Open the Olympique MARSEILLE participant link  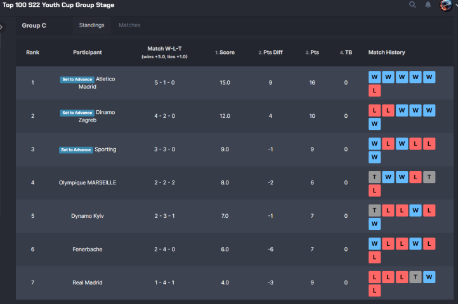(x=88, y=183)
